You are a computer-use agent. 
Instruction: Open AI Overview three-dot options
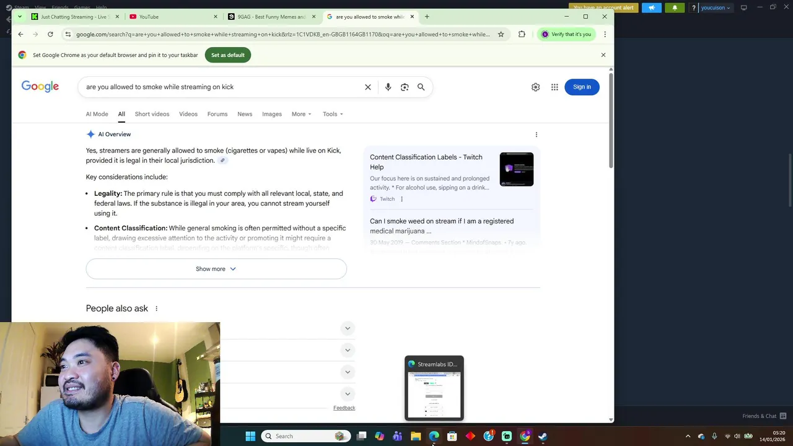coord(537,134)
